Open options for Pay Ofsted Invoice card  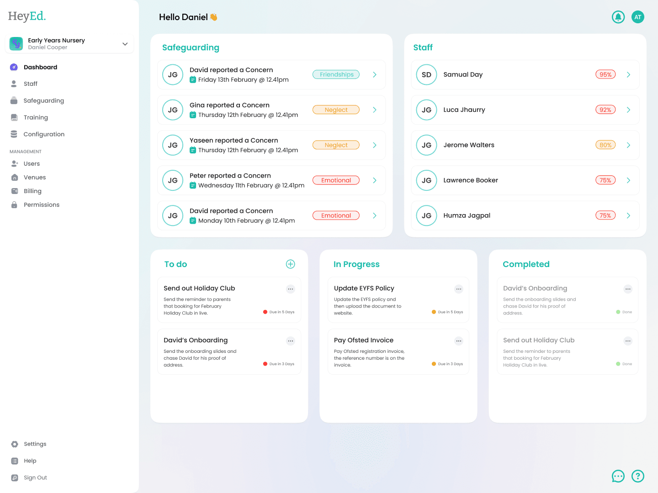[x=458, y=341]
